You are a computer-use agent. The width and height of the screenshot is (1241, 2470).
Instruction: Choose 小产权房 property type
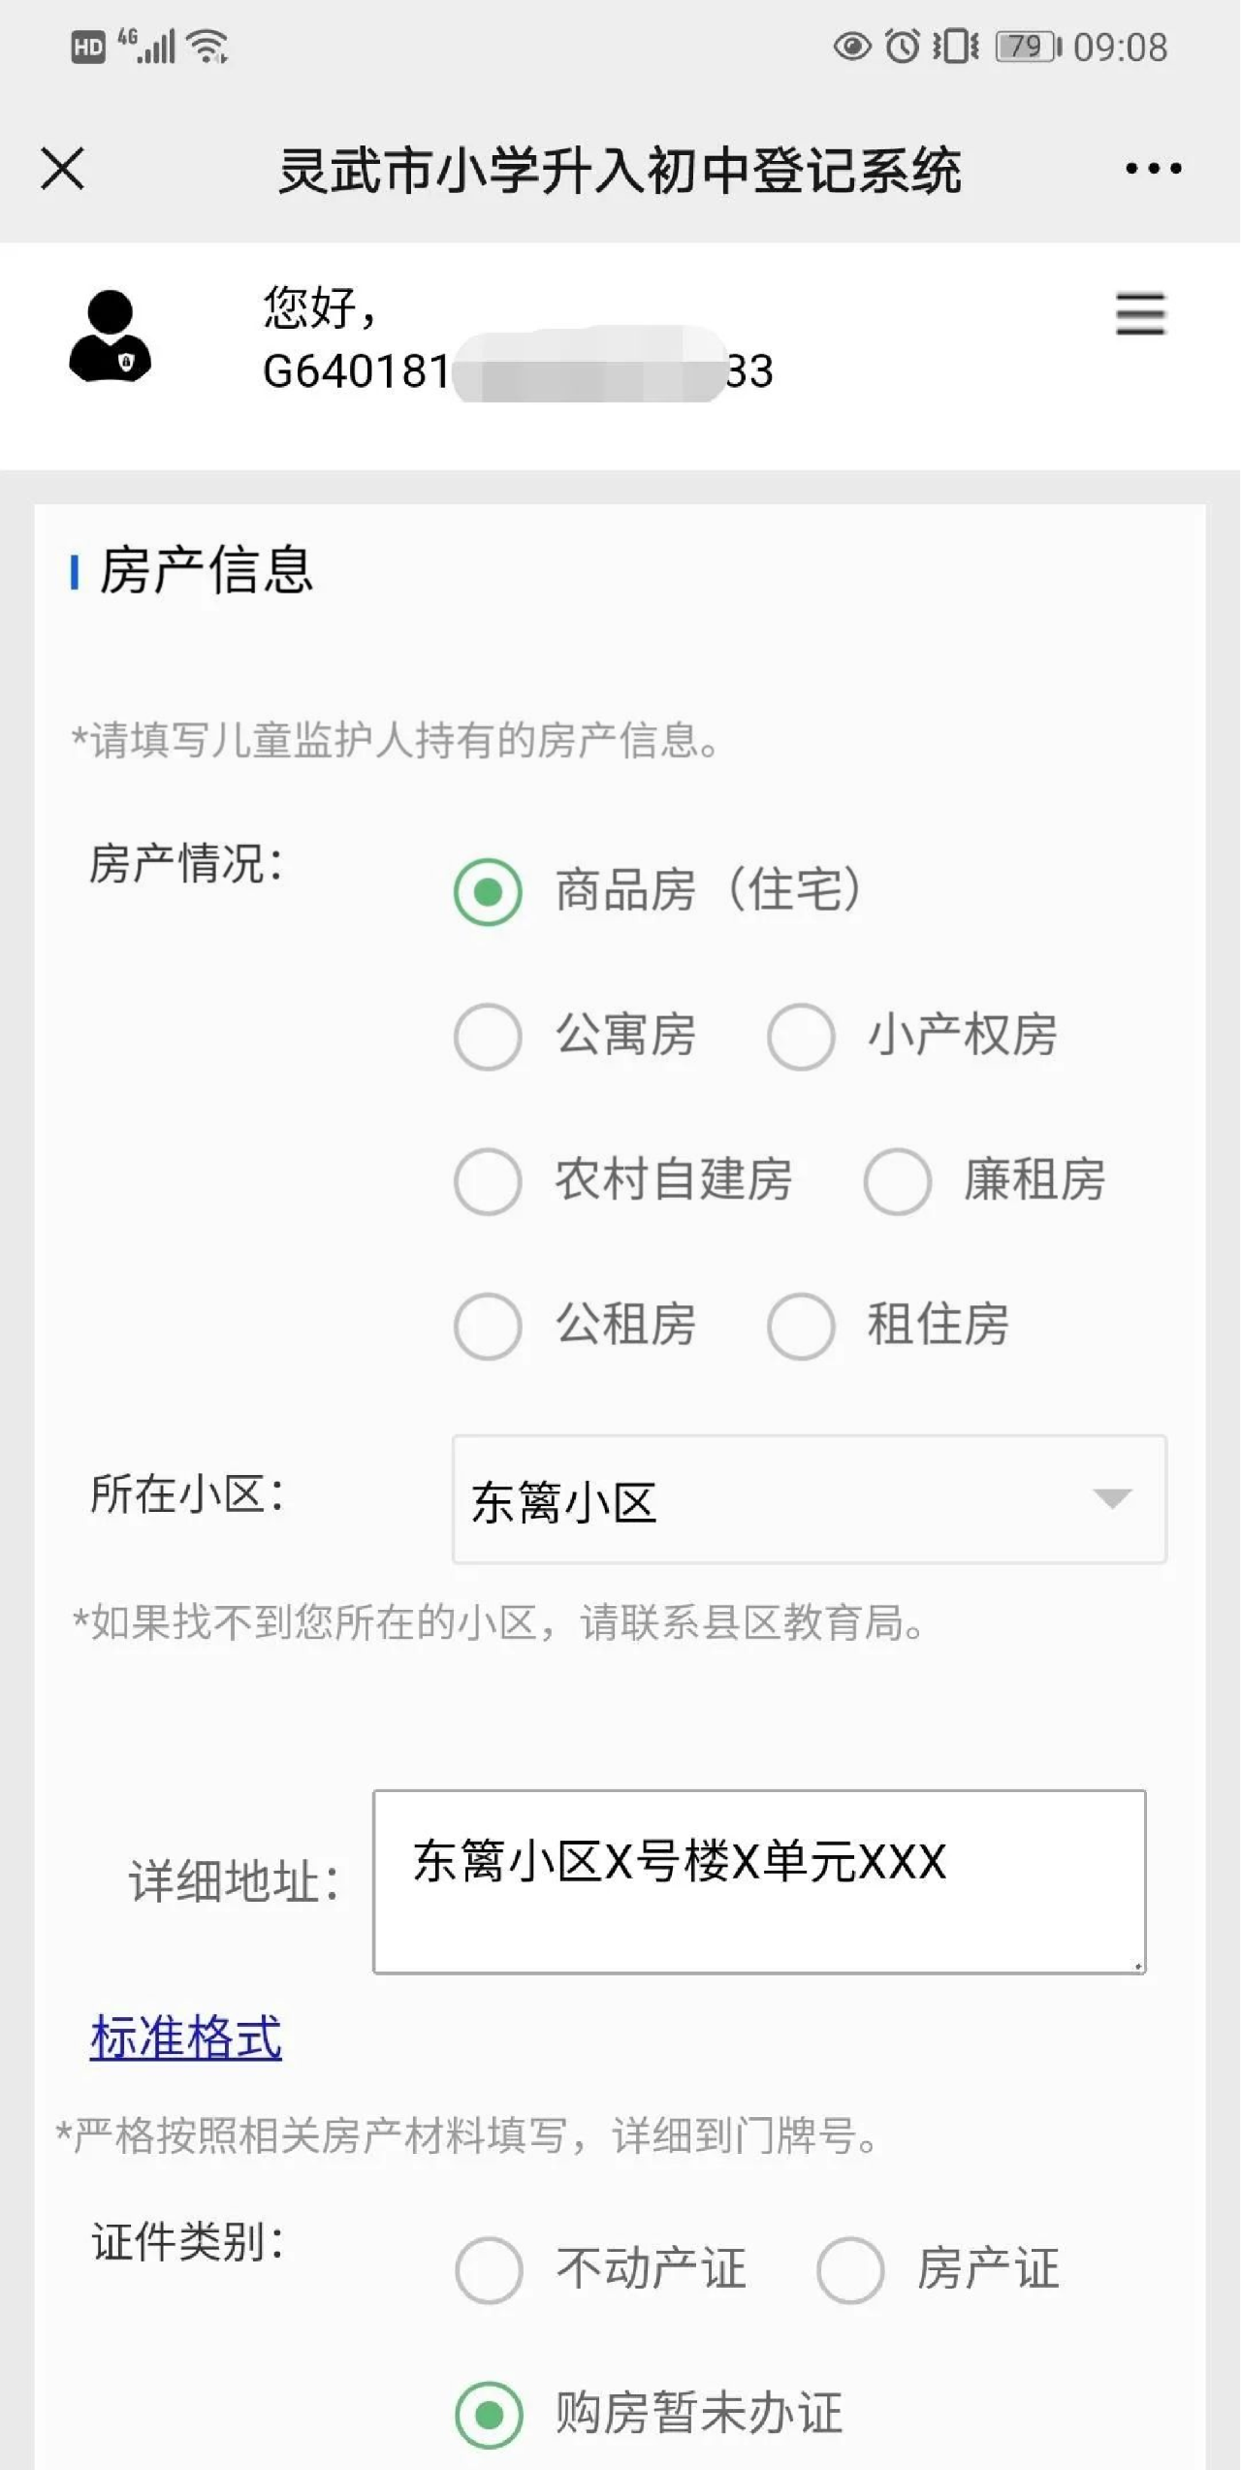coord(801,1037)
